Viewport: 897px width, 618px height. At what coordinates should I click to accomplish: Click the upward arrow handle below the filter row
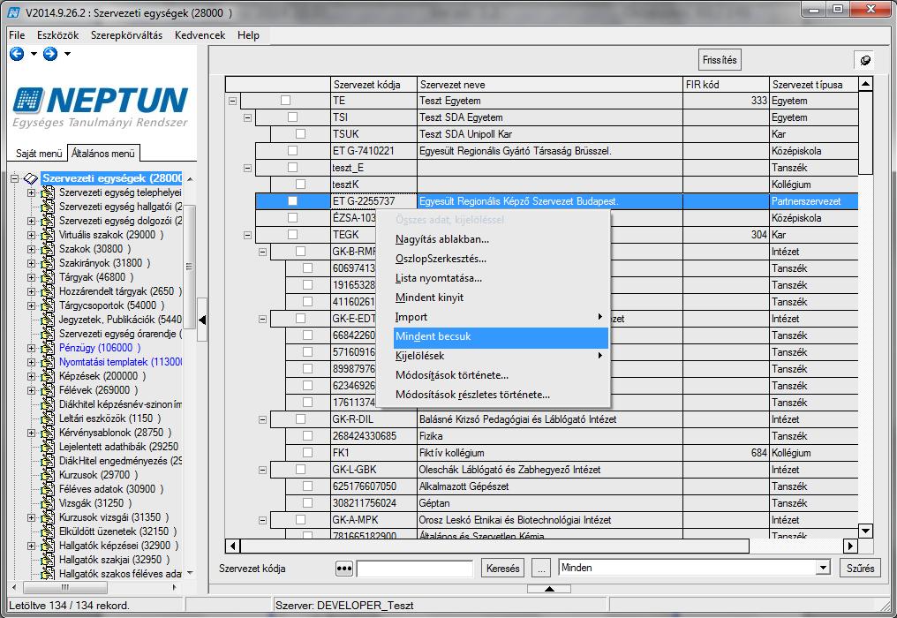[549, 589]
